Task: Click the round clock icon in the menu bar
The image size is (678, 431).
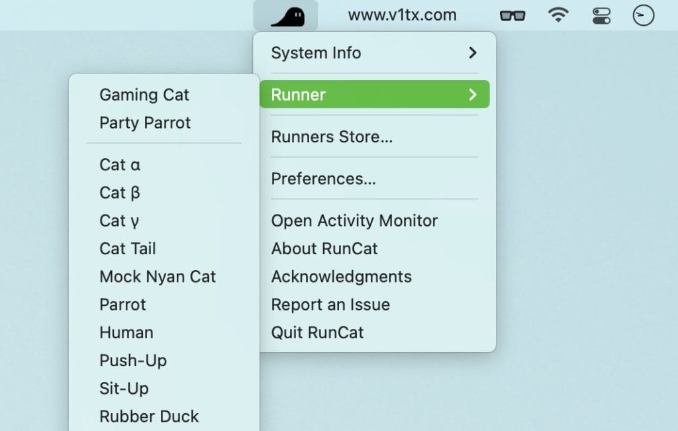Action: [644, 16]
